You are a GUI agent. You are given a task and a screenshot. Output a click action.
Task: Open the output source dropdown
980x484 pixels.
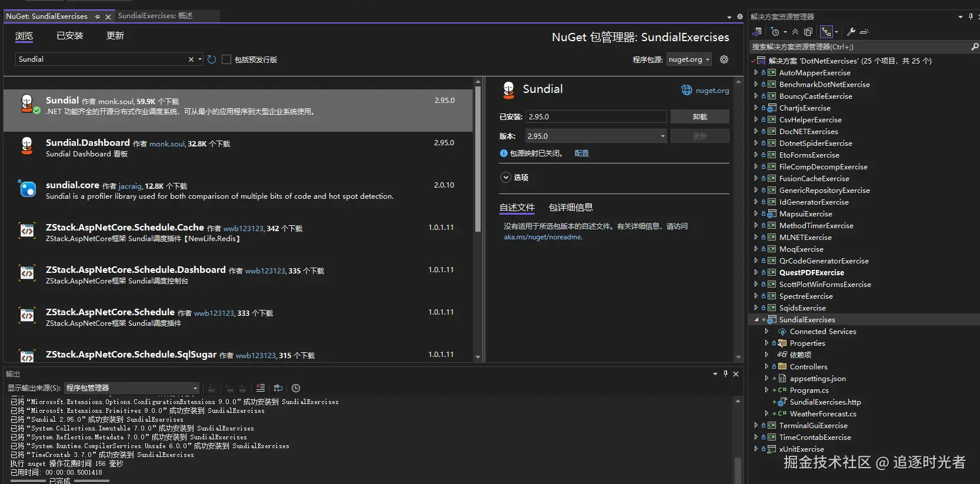point(131,388)
